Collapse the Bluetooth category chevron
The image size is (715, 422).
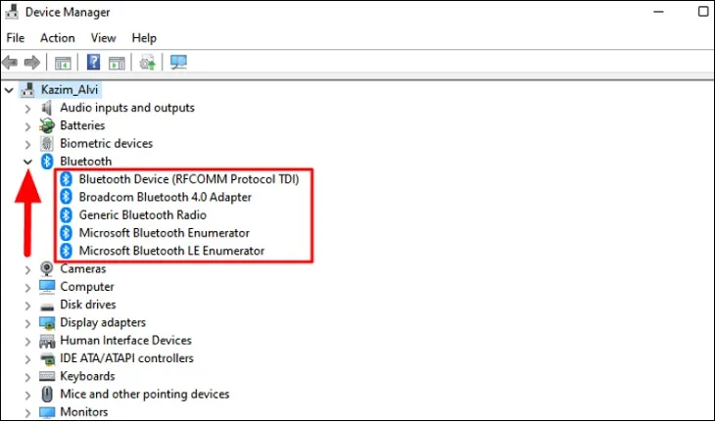tap(27, 162)
